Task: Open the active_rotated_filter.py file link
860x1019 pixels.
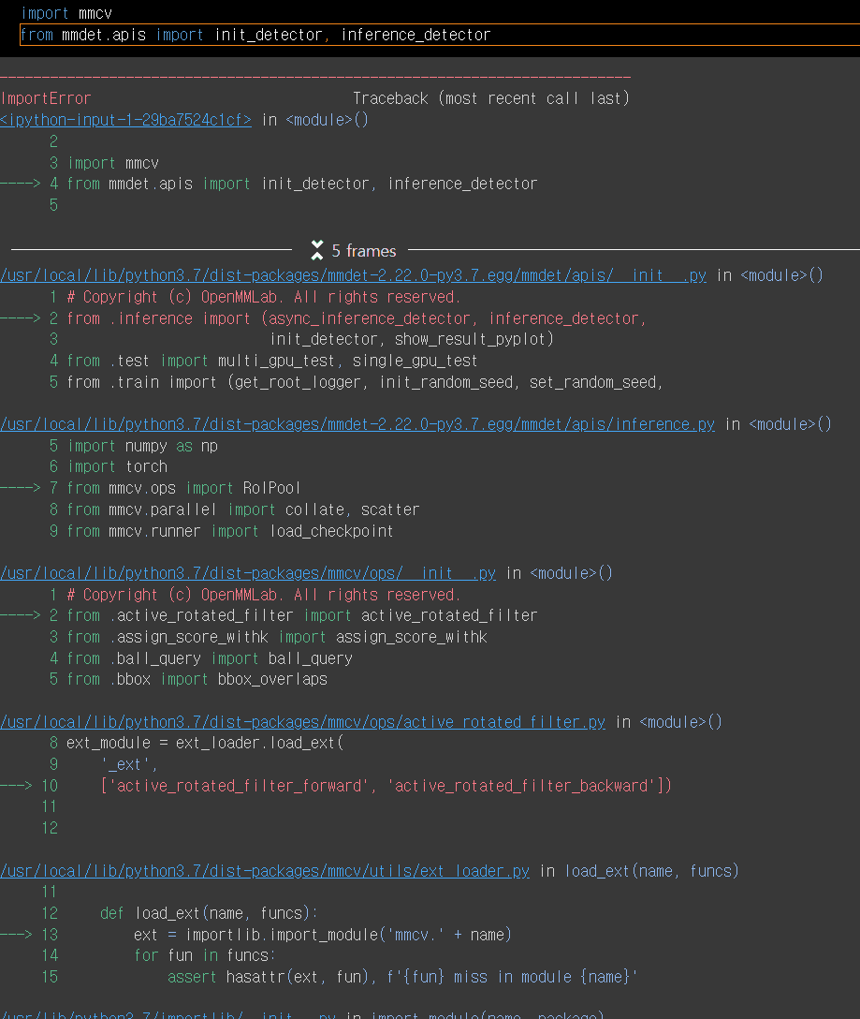Action: point(302,722)
